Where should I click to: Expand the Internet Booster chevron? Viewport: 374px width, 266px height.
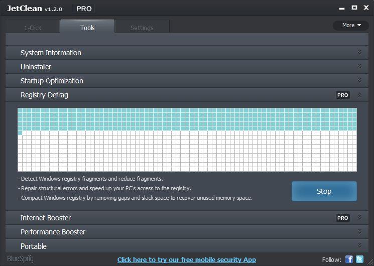[x=359, y=218]
